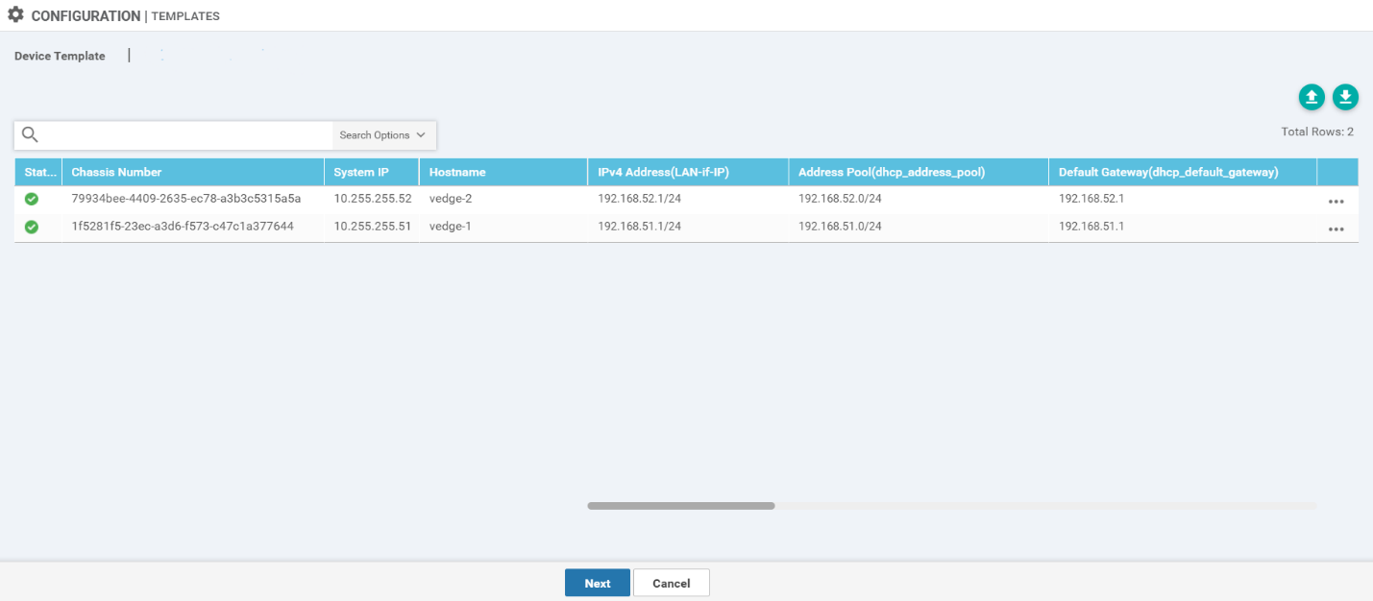Screen dimensions: 1373x601
Task: Click the TEMPLATES heading text
Action: [x=185, y=16]
